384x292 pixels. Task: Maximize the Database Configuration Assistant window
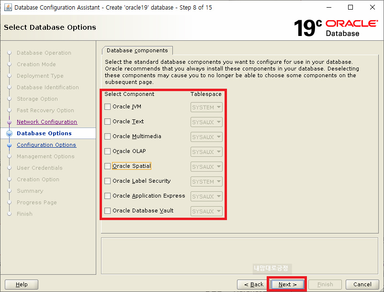(350, 7)
